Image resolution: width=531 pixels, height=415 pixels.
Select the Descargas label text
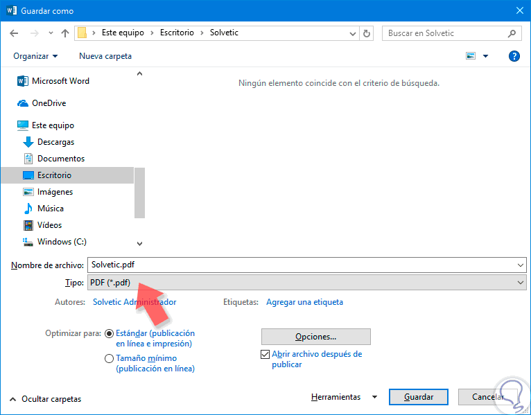tap(55, 142)
